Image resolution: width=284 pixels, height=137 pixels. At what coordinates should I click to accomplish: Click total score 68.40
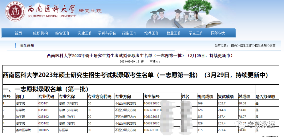242,130
